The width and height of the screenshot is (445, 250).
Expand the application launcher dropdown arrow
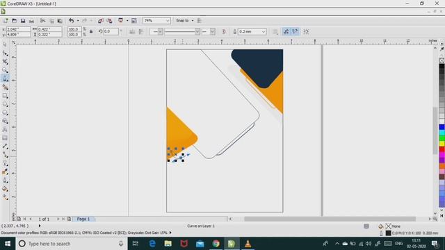coord(127,21)
